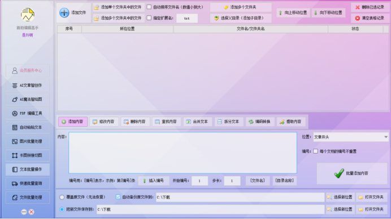The width and height of the screenshot is (391, 219).
Task: Click 序号 column header
Action: [69, 29]
